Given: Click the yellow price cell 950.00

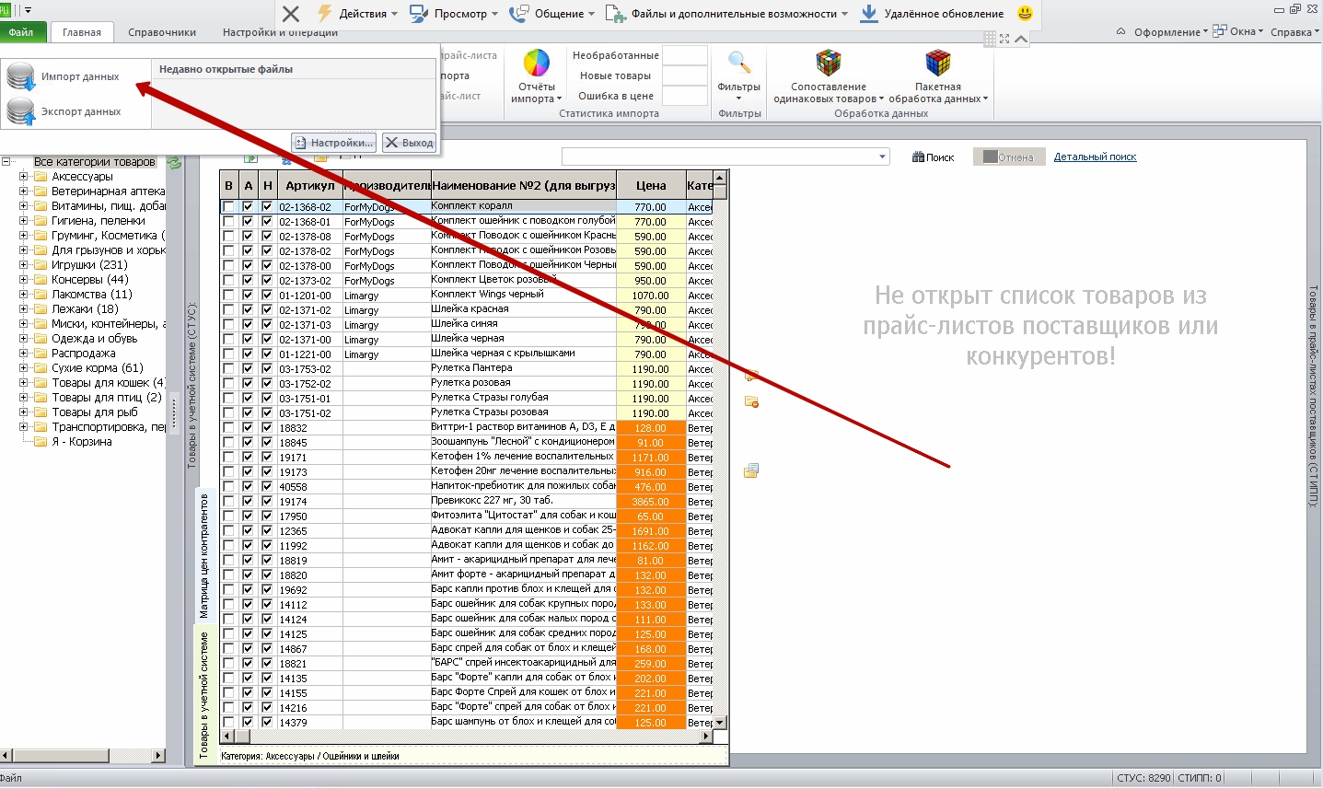Looking at the screenshot, I should 651,281.
